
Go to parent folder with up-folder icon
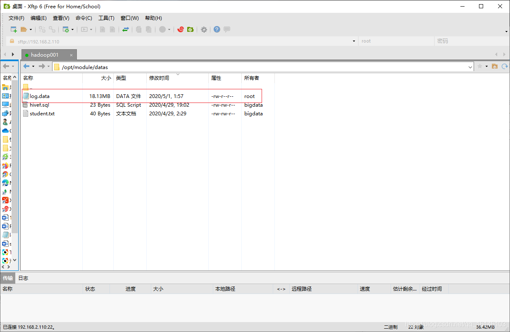coord(494,66)
